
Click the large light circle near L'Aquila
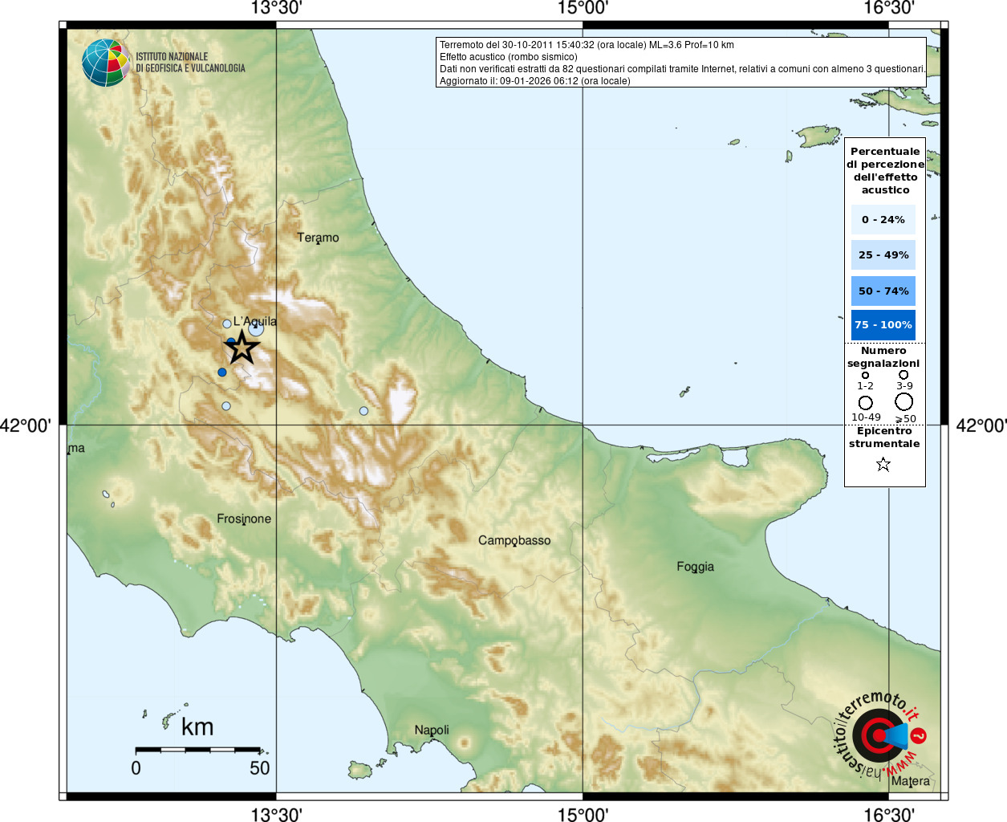[256, 328]
